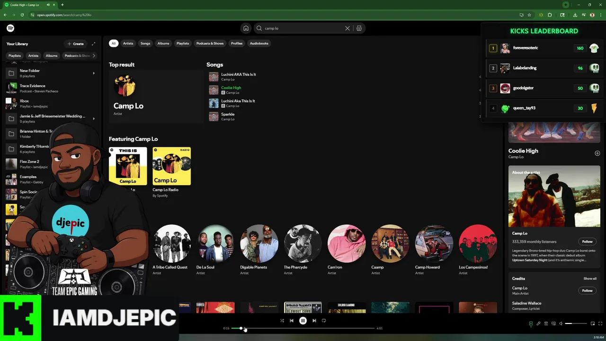The image size is (606, 341).
Task: Enter full screen player mode
Action: 600,323
